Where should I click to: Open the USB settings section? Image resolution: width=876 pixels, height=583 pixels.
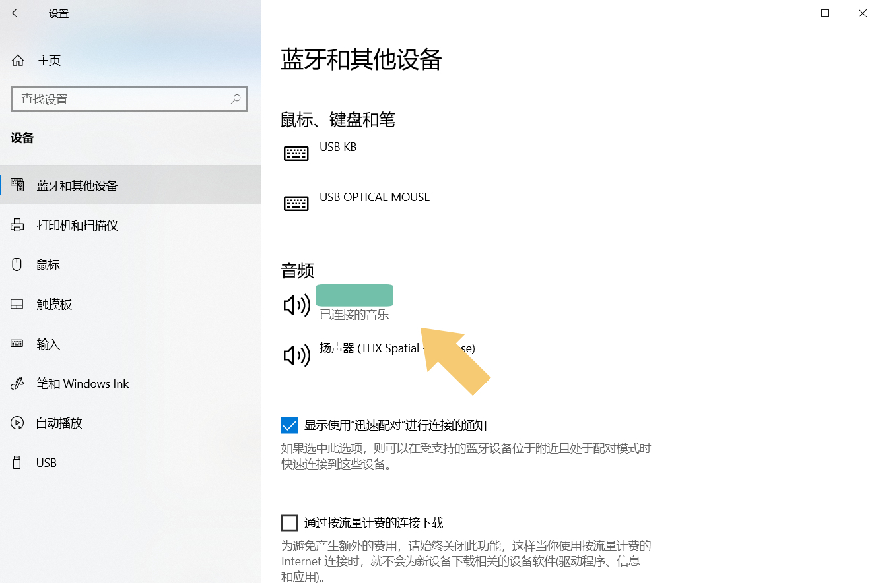pos(46,462)
